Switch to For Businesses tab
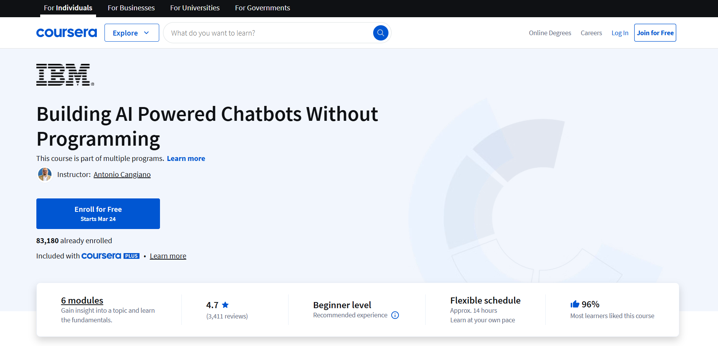The height and width of the screenshot is (346, 718). [x=131, y=8]
